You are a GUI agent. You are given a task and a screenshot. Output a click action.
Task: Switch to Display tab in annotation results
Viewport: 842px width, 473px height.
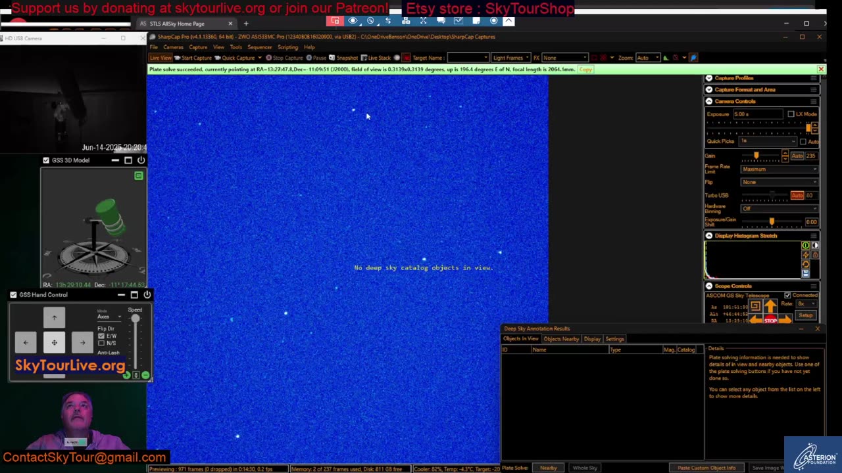tap(592, 339)
